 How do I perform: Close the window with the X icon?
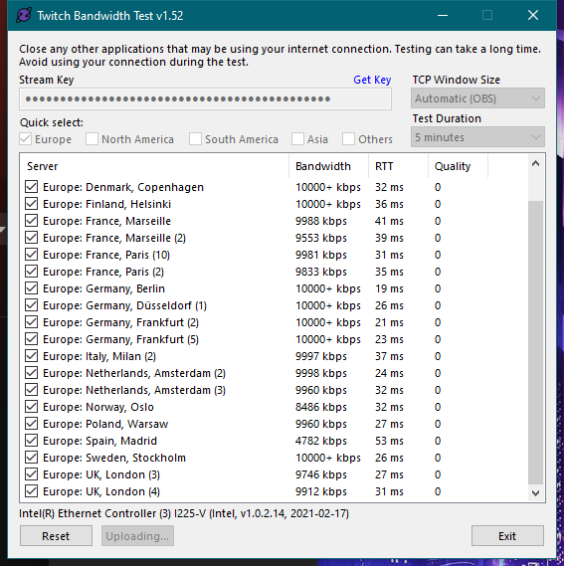click(x=533, y=16)
